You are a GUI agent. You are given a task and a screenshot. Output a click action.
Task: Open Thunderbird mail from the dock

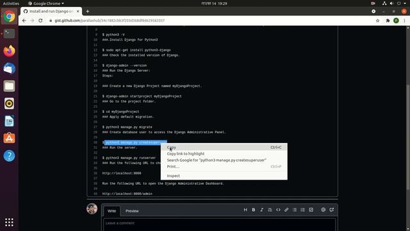pyautogui.click(x=9, y=69)
